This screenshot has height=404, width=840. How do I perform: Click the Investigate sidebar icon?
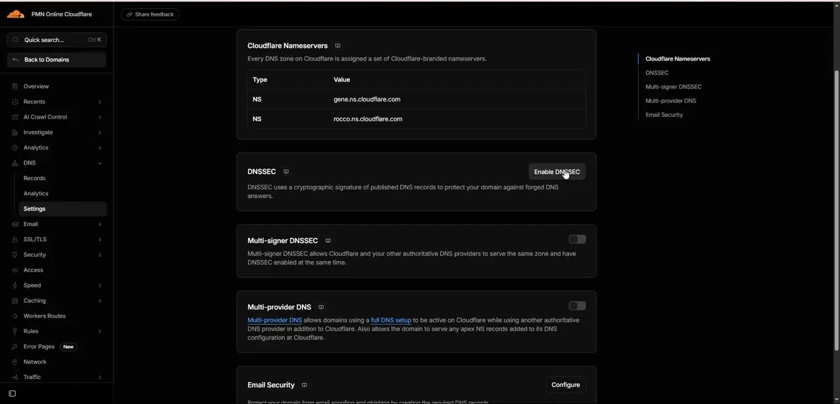click(15, 132)
